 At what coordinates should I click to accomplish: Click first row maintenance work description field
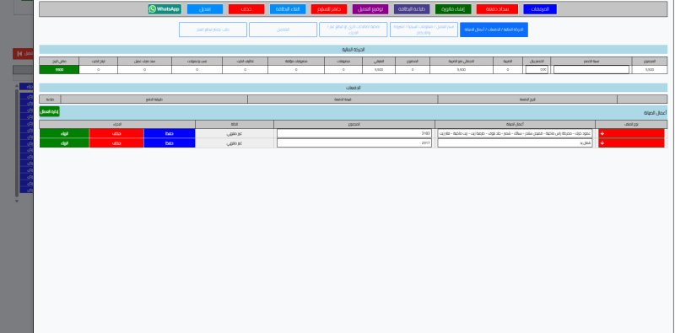[515, 133]
